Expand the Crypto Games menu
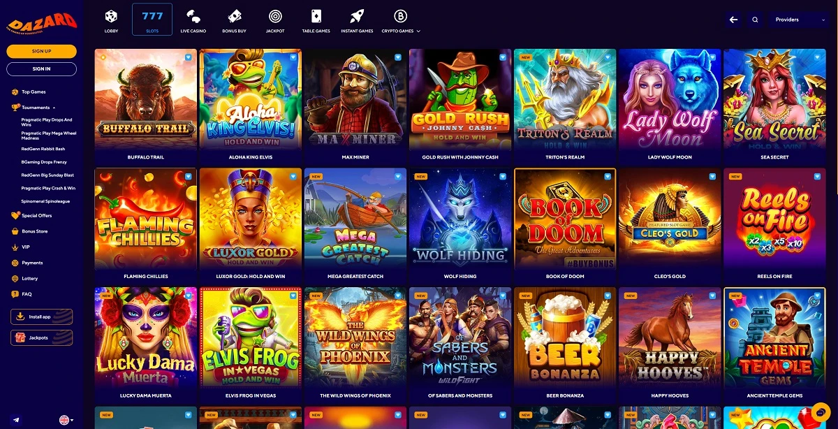Screen dimensions: 838x429 [x=401, y=20]
